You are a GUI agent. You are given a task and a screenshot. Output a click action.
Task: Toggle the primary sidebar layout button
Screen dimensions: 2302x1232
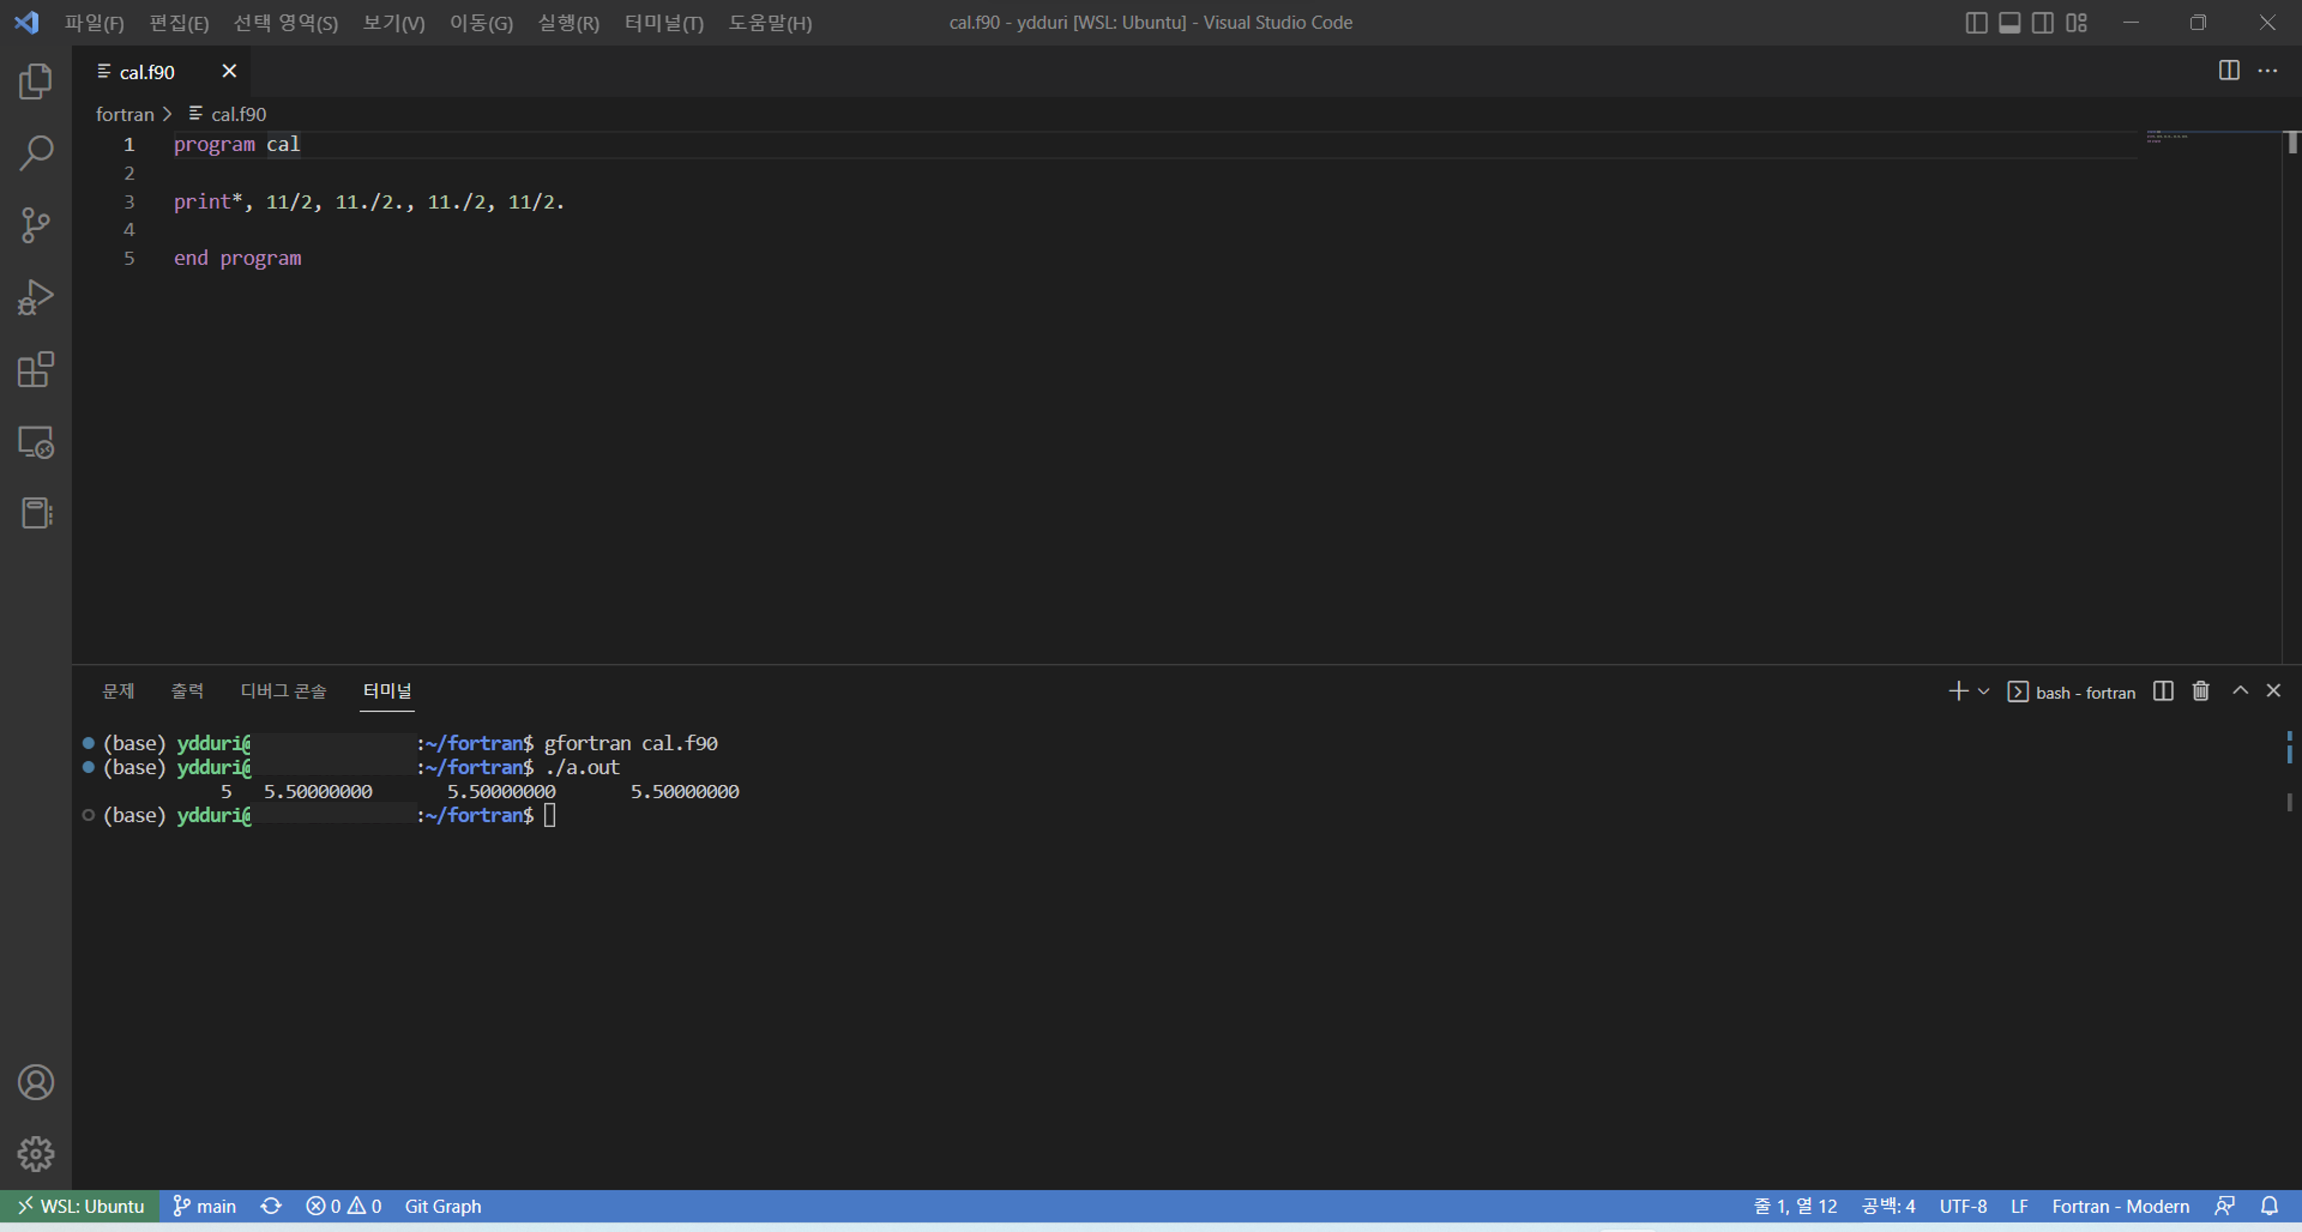[x=1976, y=22]
